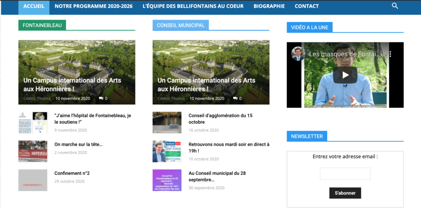Open the Biographie menu item
Viewport: 421px width, 208px height.
click(x=269, y=6)
